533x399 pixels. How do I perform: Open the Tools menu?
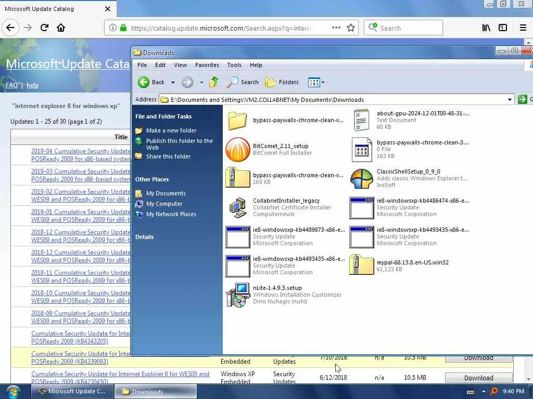click(234, 65)
